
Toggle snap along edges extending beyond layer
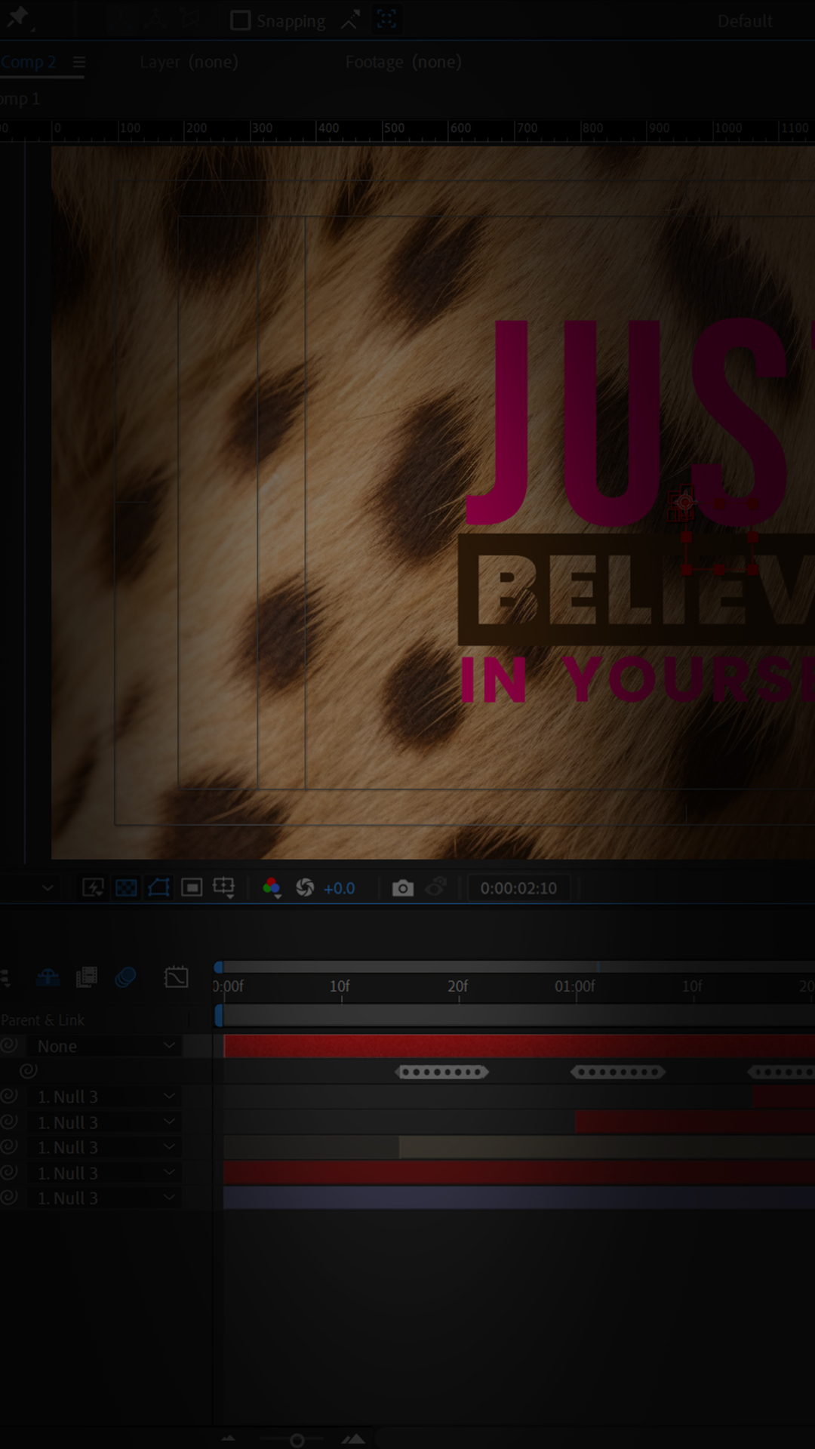click(x=350, y=20)
